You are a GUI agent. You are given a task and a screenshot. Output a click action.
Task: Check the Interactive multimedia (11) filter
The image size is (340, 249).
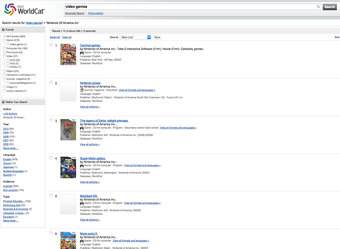5,75
